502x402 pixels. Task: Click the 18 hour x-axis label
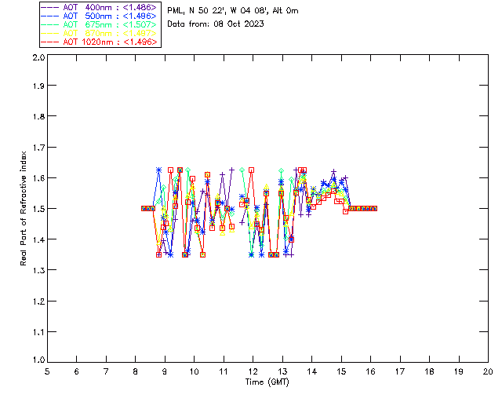pyautogui.click(x=429, y=371)
